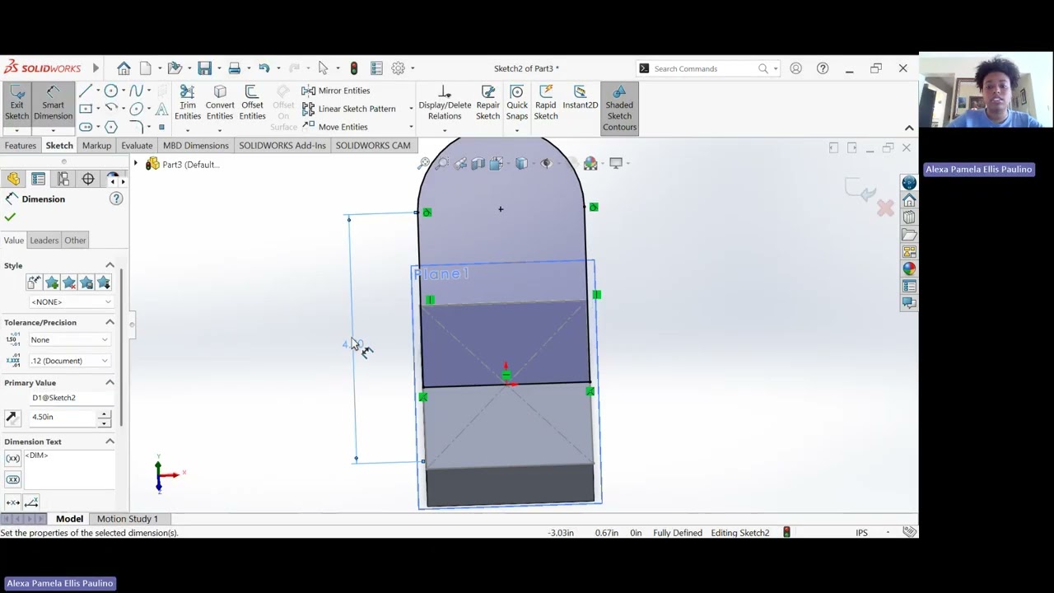Switch to the Leaders tab in Dimension panel
This screenshot has width=1054, height=593.
[x=44, y=240]
